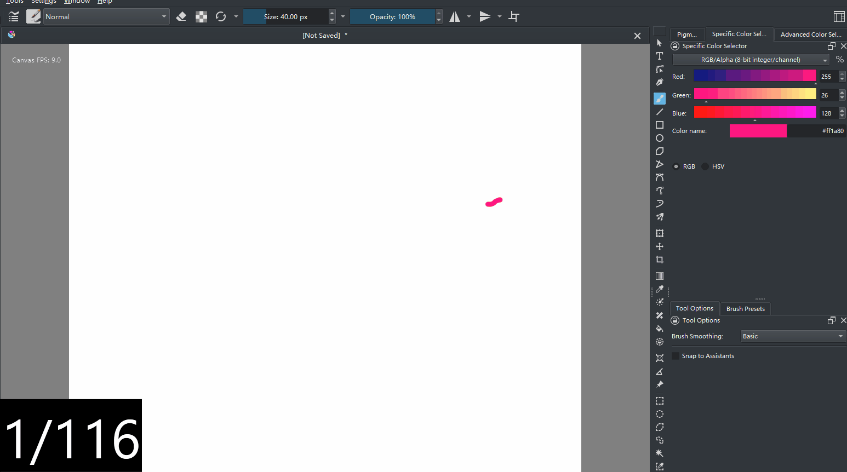
Task: Select the Smart Patch tool
Action: click(660, 315)
